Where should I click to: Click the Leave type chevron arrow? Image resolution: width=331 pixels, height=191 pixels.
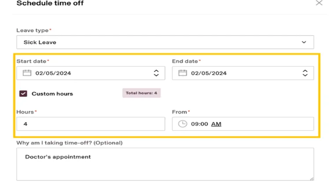point(304,42)
